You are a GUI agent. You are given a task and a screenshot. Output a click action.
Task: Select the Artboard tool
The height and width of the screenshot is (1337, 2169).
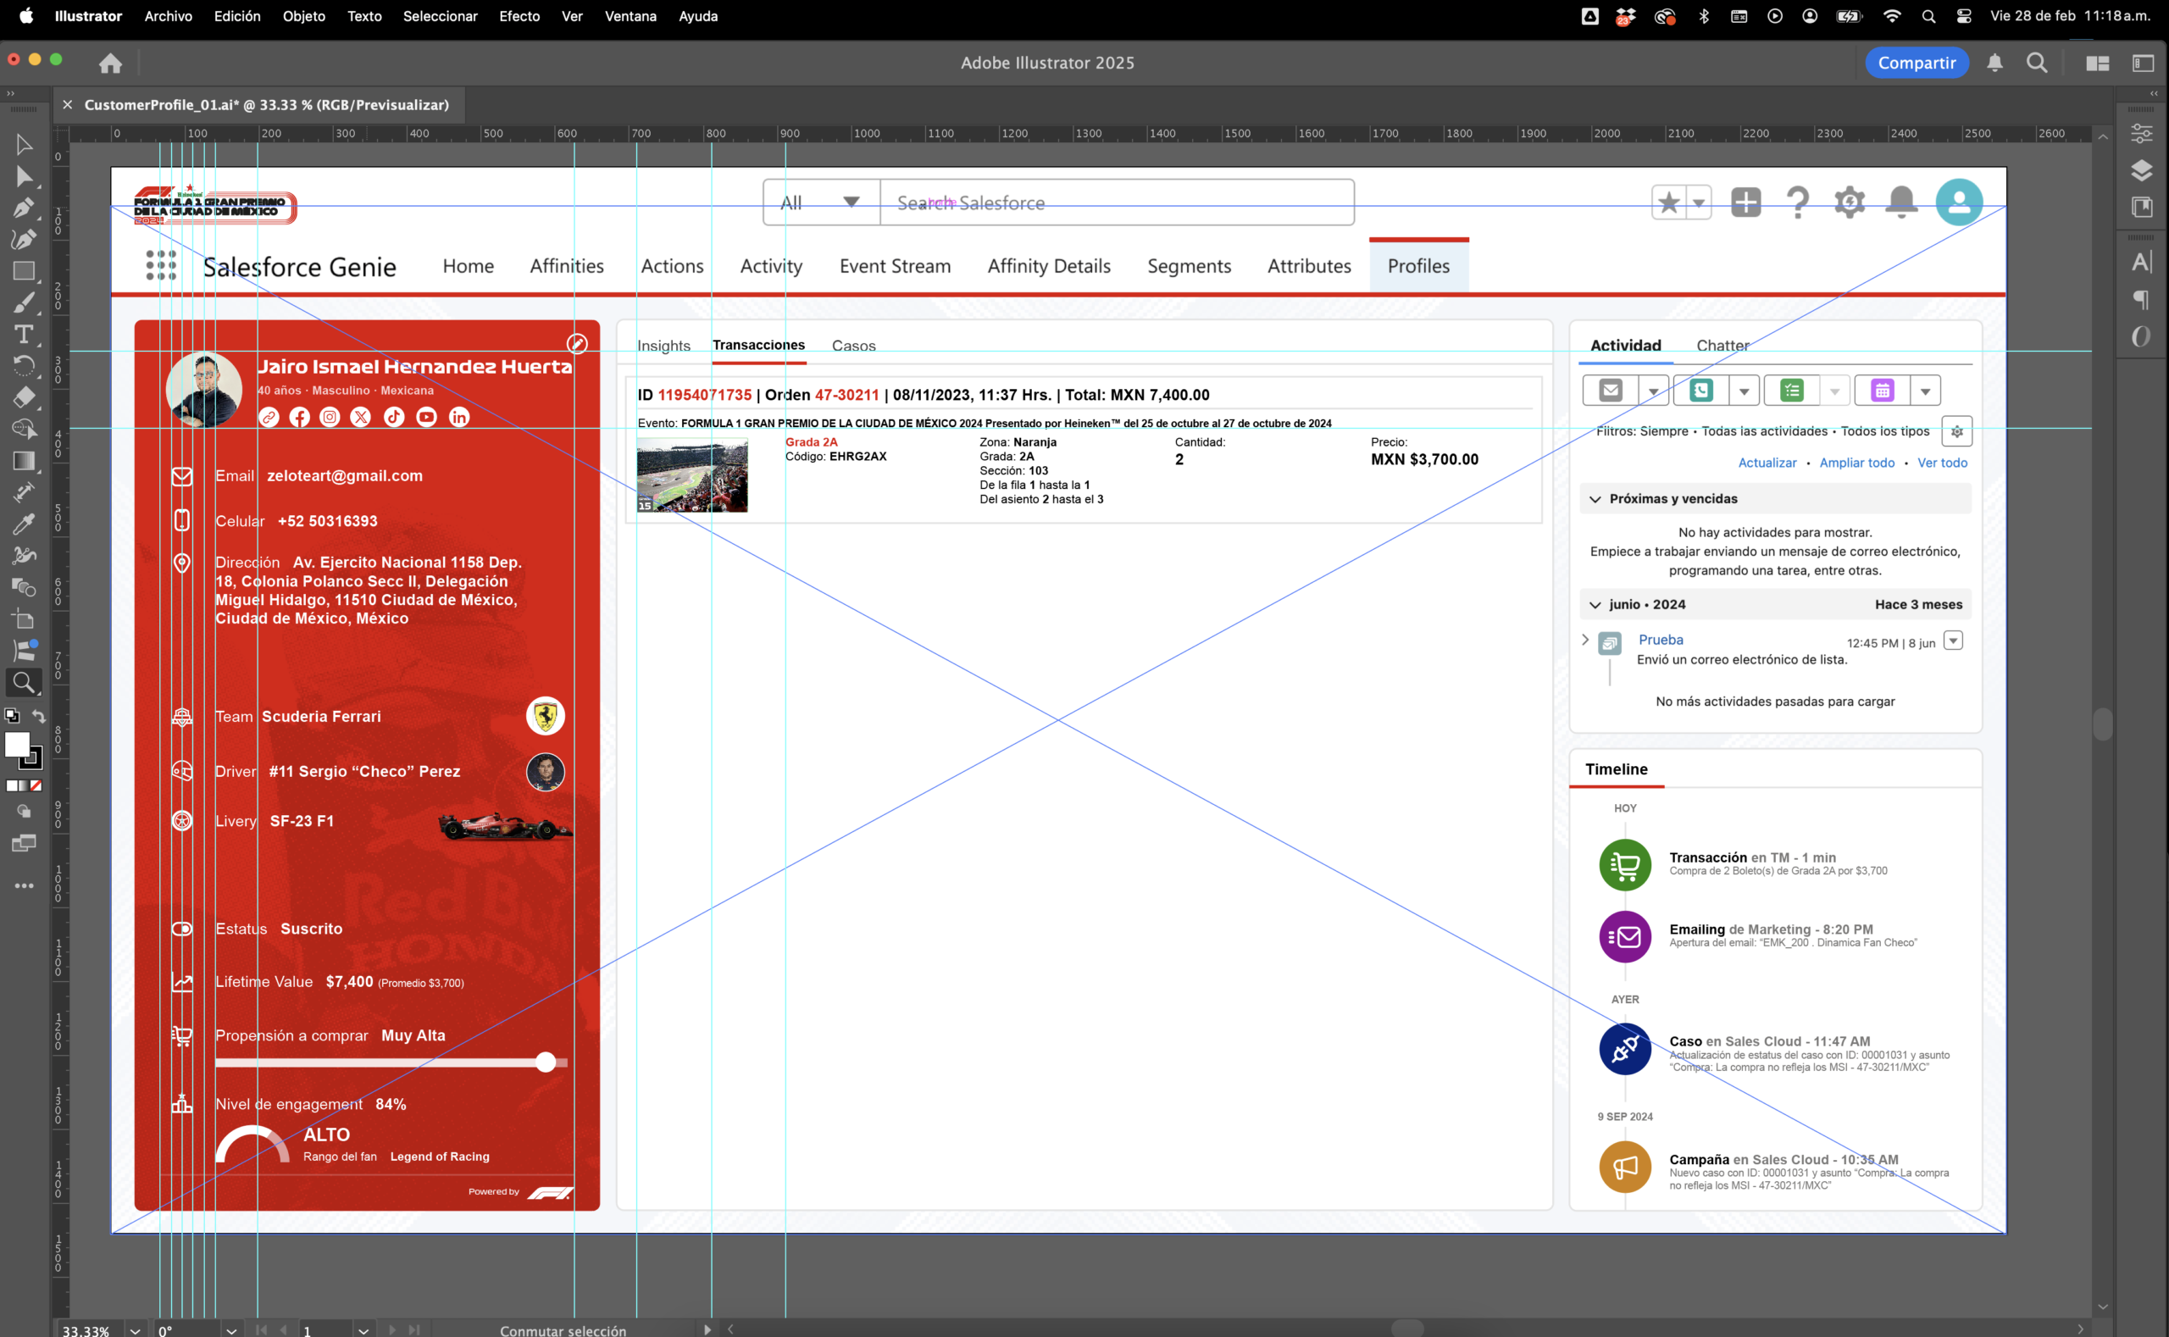[x=24, y=619]
